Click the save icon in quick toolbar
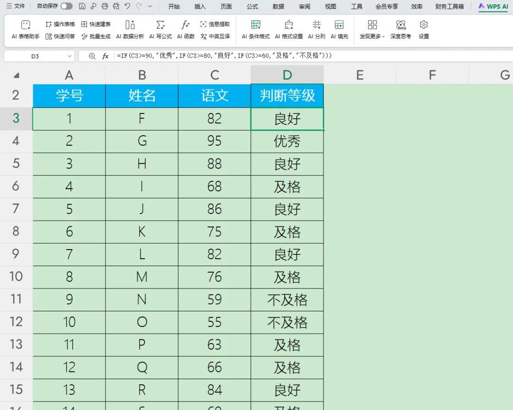The width and height of the screenshot is (513, 410). coord(83,6)
